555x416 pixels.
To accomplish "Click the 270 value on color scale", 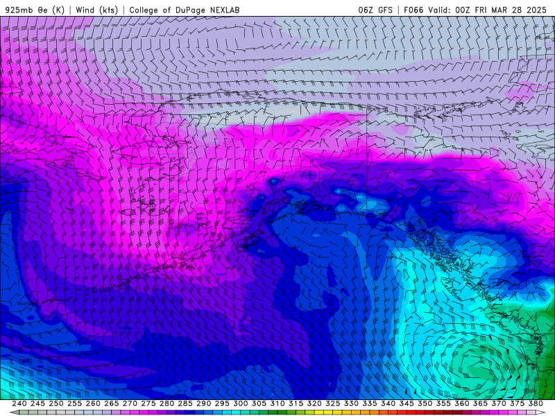I will coord(130,404).
